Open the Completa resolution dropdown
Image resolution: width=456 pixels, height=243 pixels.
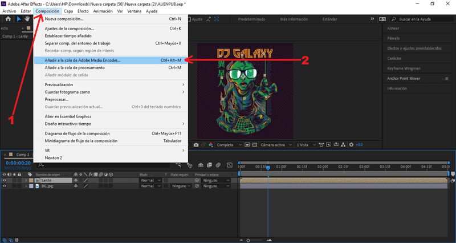click(229, 145)
